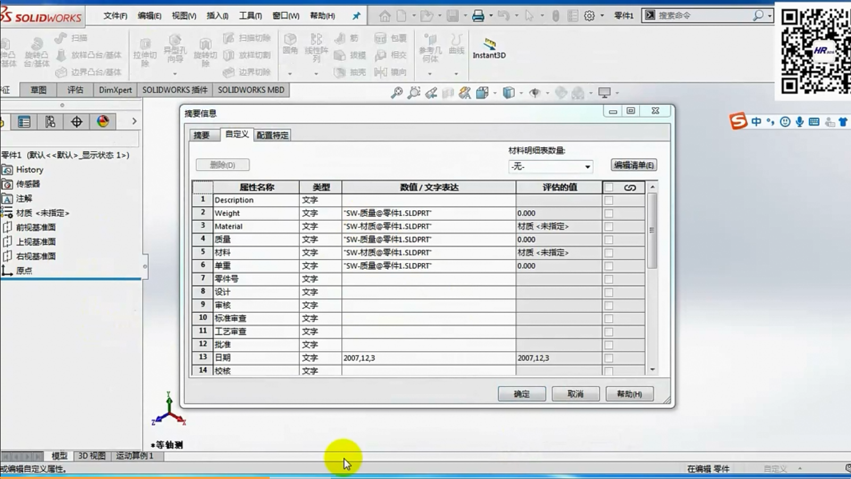Click the 确定 button
Viewport: 851px width, 479px height.
pyautogui.click(x=522, y=394)
